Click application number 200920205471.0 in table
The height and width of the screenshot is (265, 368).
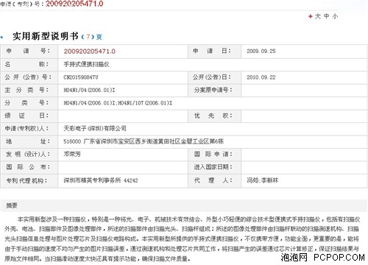(x=89, y=52)
